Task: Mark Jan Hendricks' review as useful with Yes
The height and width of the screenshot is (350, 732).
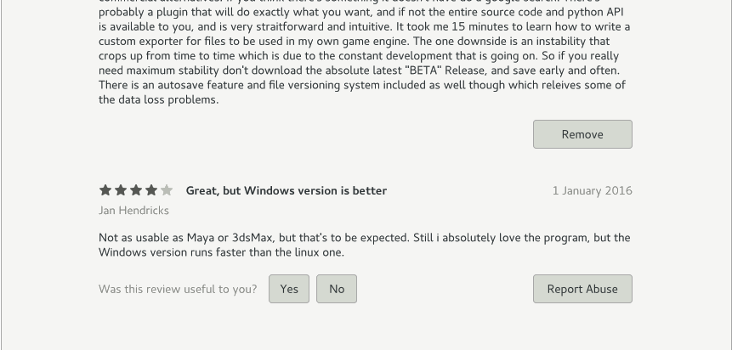Action: coord(289,289)
